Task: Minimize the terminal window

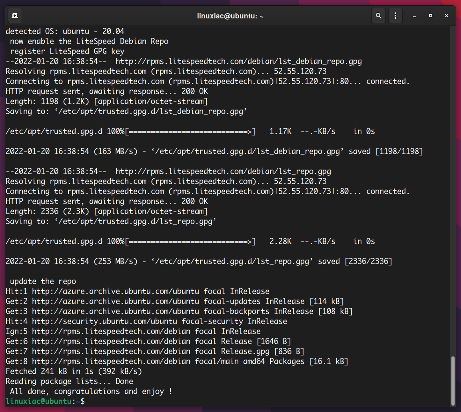Action: (x=415, y=16)
